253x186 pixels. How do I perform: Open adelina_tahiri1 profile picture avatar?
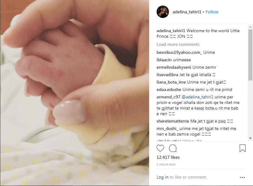click(163, 12)
